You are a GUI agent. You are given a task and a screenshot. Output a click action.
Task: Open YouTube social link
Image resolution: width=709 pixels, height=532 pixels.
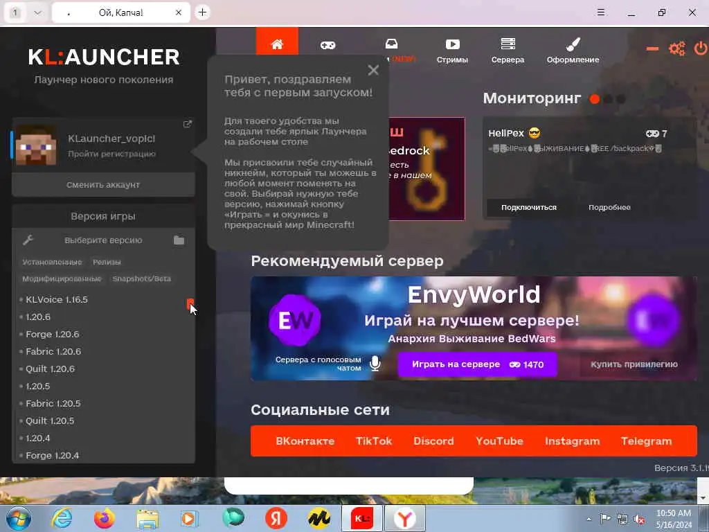pos(500,441)
